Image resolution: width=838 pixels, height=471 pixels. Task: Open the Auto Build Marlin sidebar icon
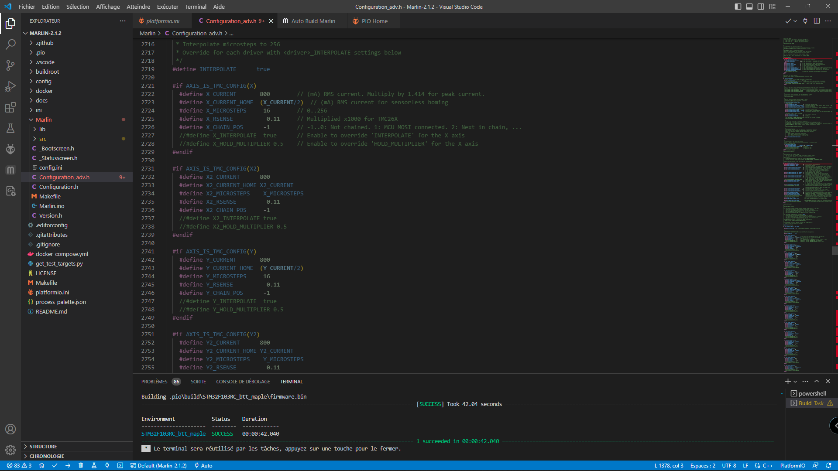(10, 170)
